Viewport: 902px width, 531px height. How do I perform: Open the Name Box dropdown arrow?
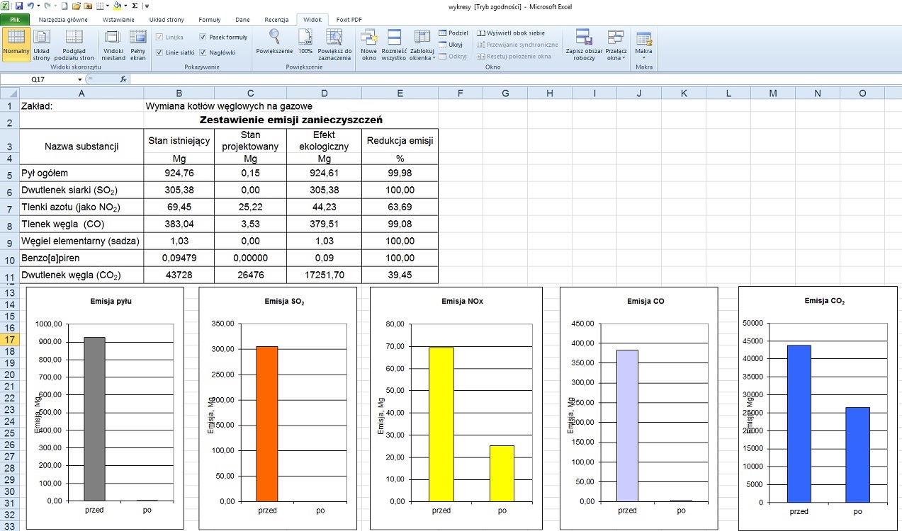(x=80, y=79)
